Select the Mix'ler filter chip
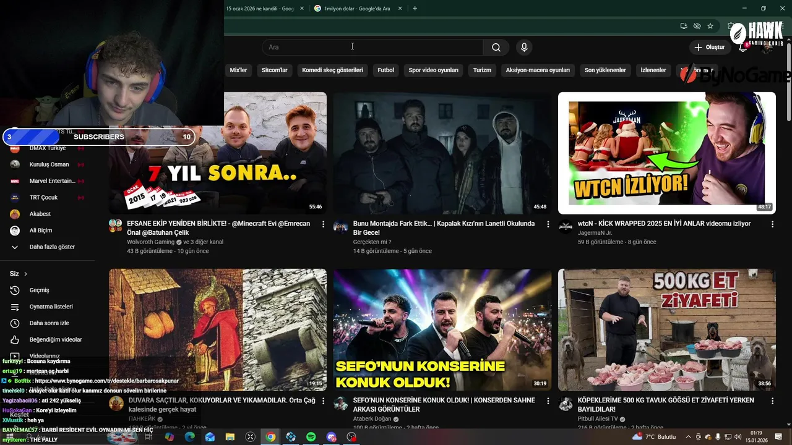 point(238,70)
